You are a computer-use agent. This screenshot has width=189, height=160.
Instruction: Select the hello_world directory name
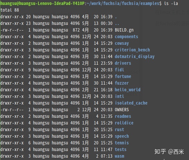click(x=128, y=90)
